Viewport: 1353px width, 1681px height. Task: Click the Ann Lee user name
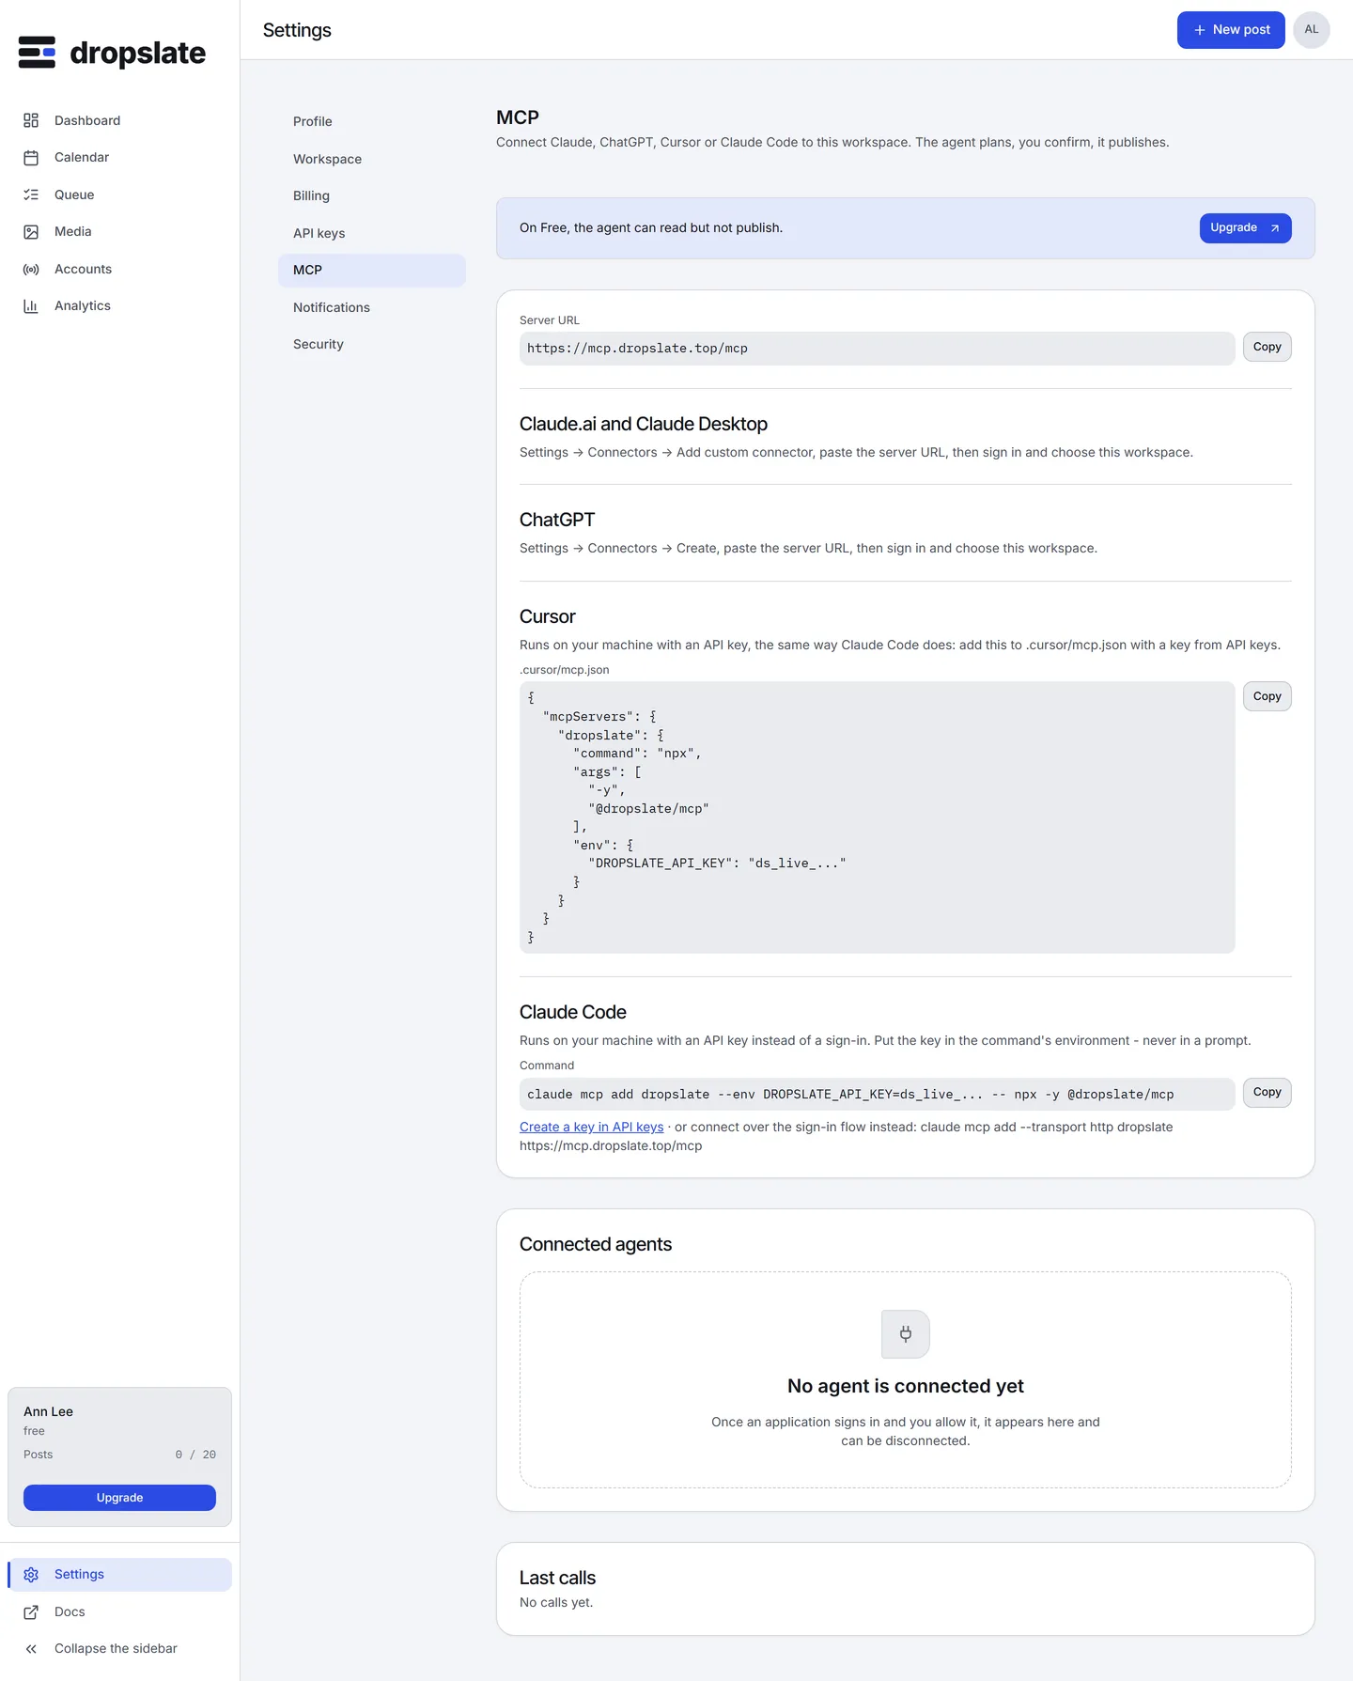(49, 1412)
